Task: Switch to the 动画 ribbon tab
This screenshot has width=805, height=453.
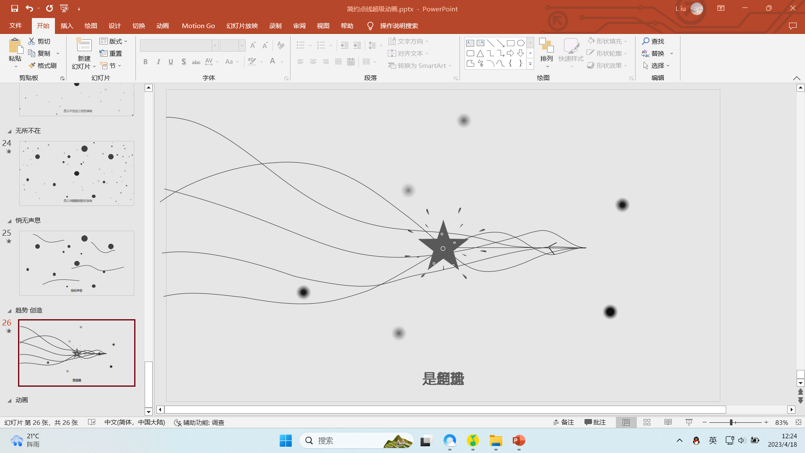Action: tap(162, 26)
